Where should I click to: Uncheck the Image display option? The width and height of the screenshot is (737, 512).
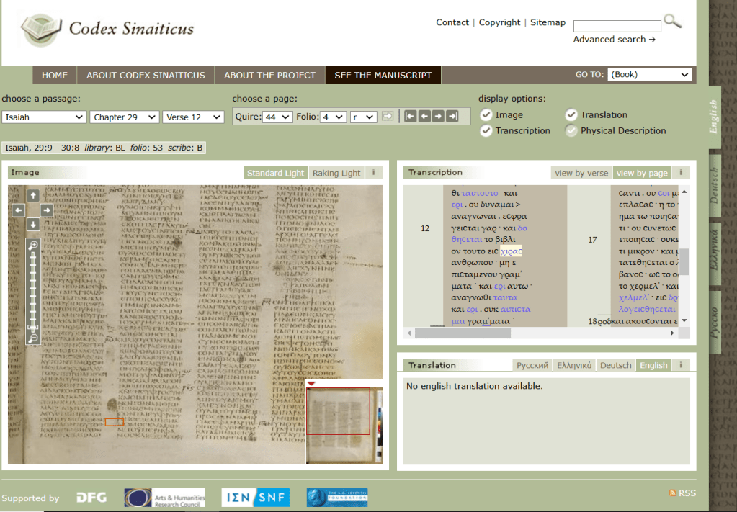[x=486, y=115]
